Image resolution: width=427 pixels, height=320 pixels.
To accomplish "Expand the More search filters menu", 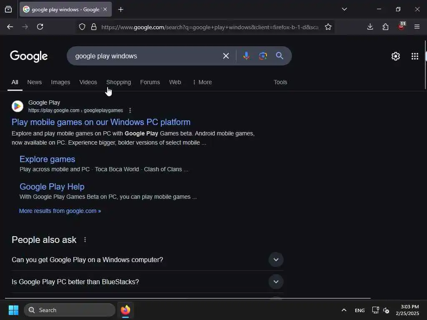I will click(x=202, y=82).
